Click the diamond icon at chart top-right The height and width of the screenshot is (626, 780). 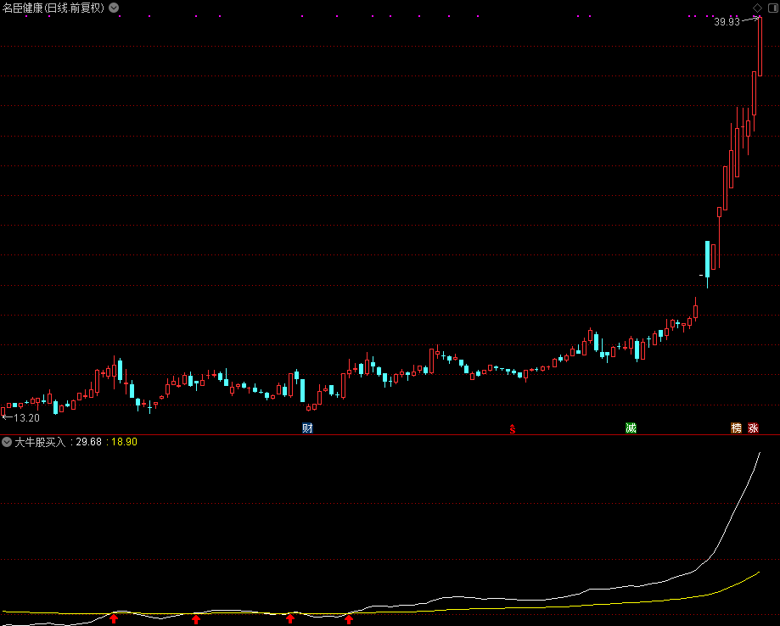[757, 8]
